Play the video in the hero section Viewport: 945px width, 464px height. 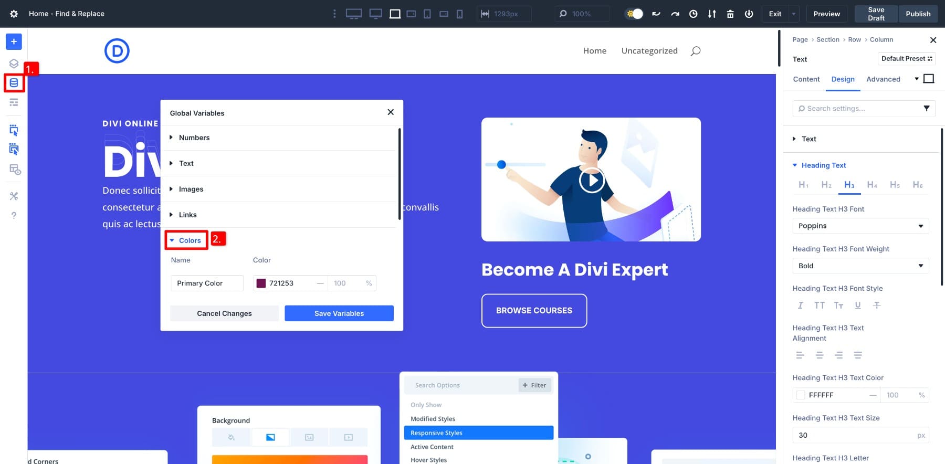pos(592,180)
